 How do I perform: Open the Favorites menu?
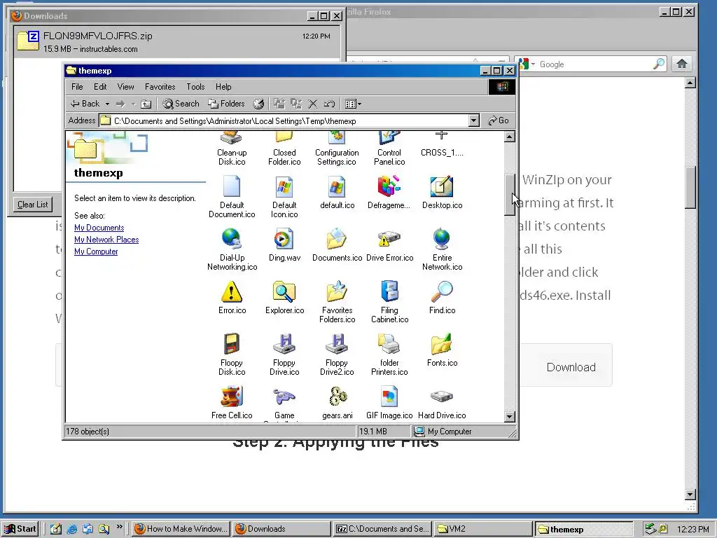coord(160,87)
